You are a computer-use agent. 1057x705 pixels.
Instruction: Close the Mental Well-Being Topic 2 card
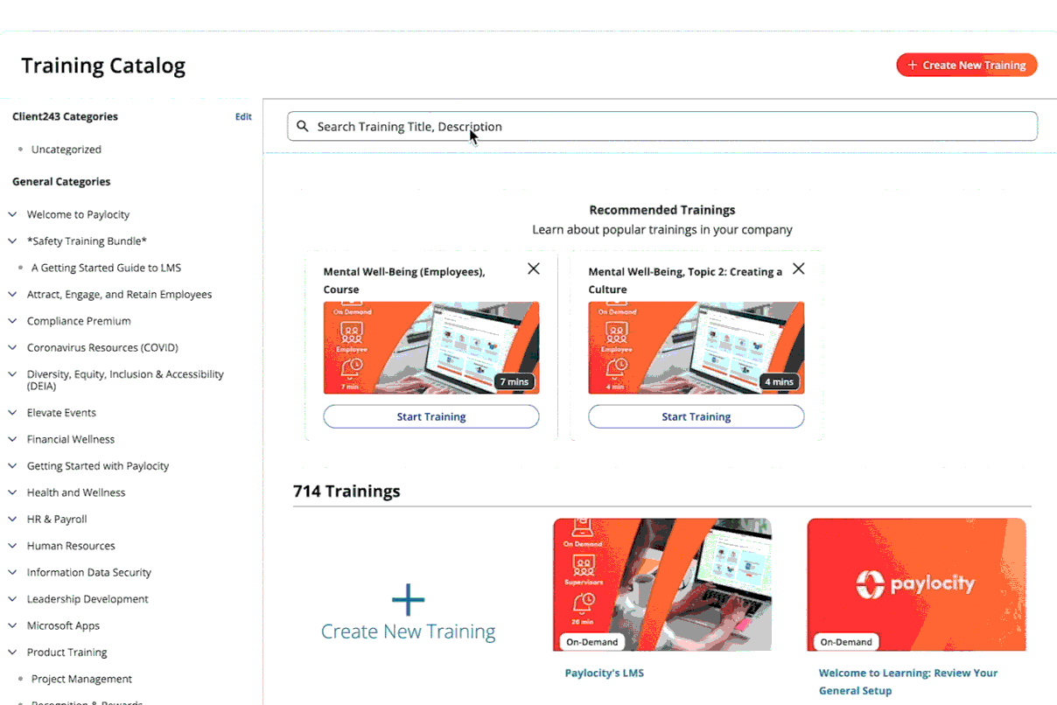click(799, 269)
